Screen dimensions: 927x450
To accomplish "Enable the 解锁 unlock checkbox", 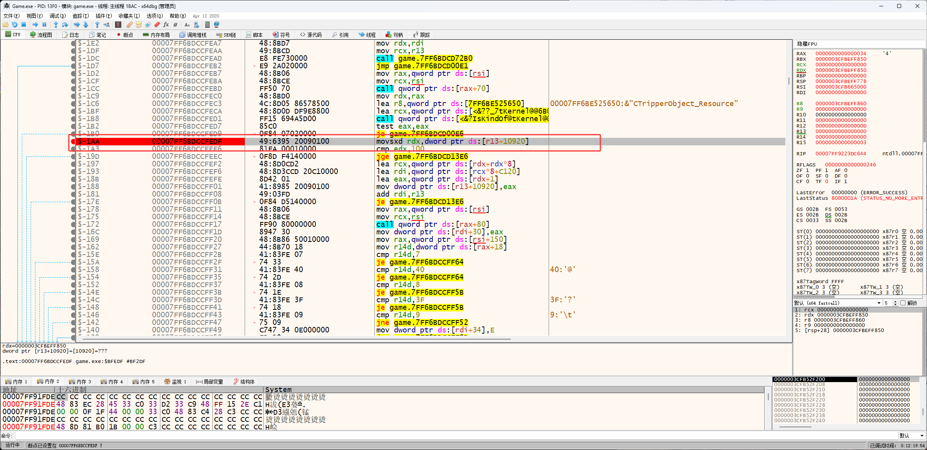I will pos(903,303).
